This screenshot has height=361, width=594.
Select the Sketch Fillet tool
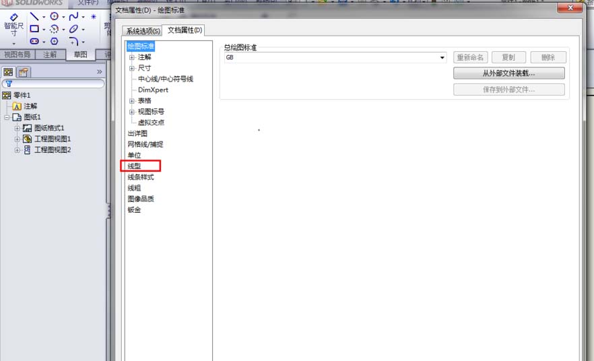tap(74, 41)
